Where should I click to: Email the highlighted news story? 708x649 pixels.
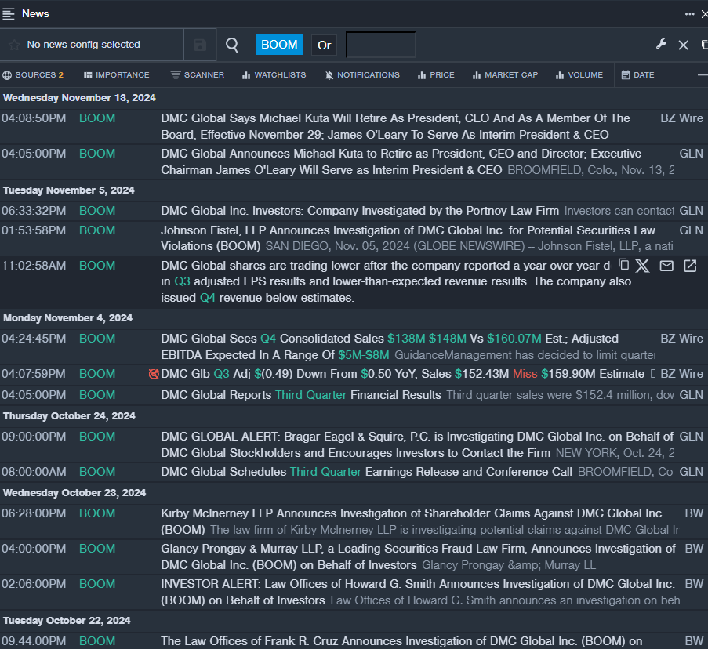tap(666, 266)
